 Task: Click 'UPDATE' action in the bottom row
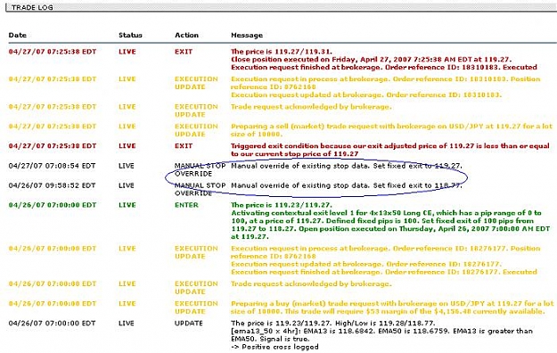[x=188, y=324]
